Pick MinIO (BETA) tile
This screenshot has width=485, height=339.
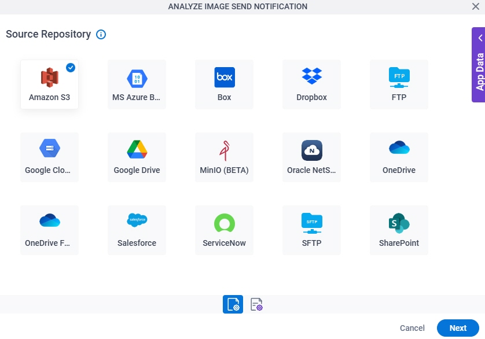[x=224, y=157]
